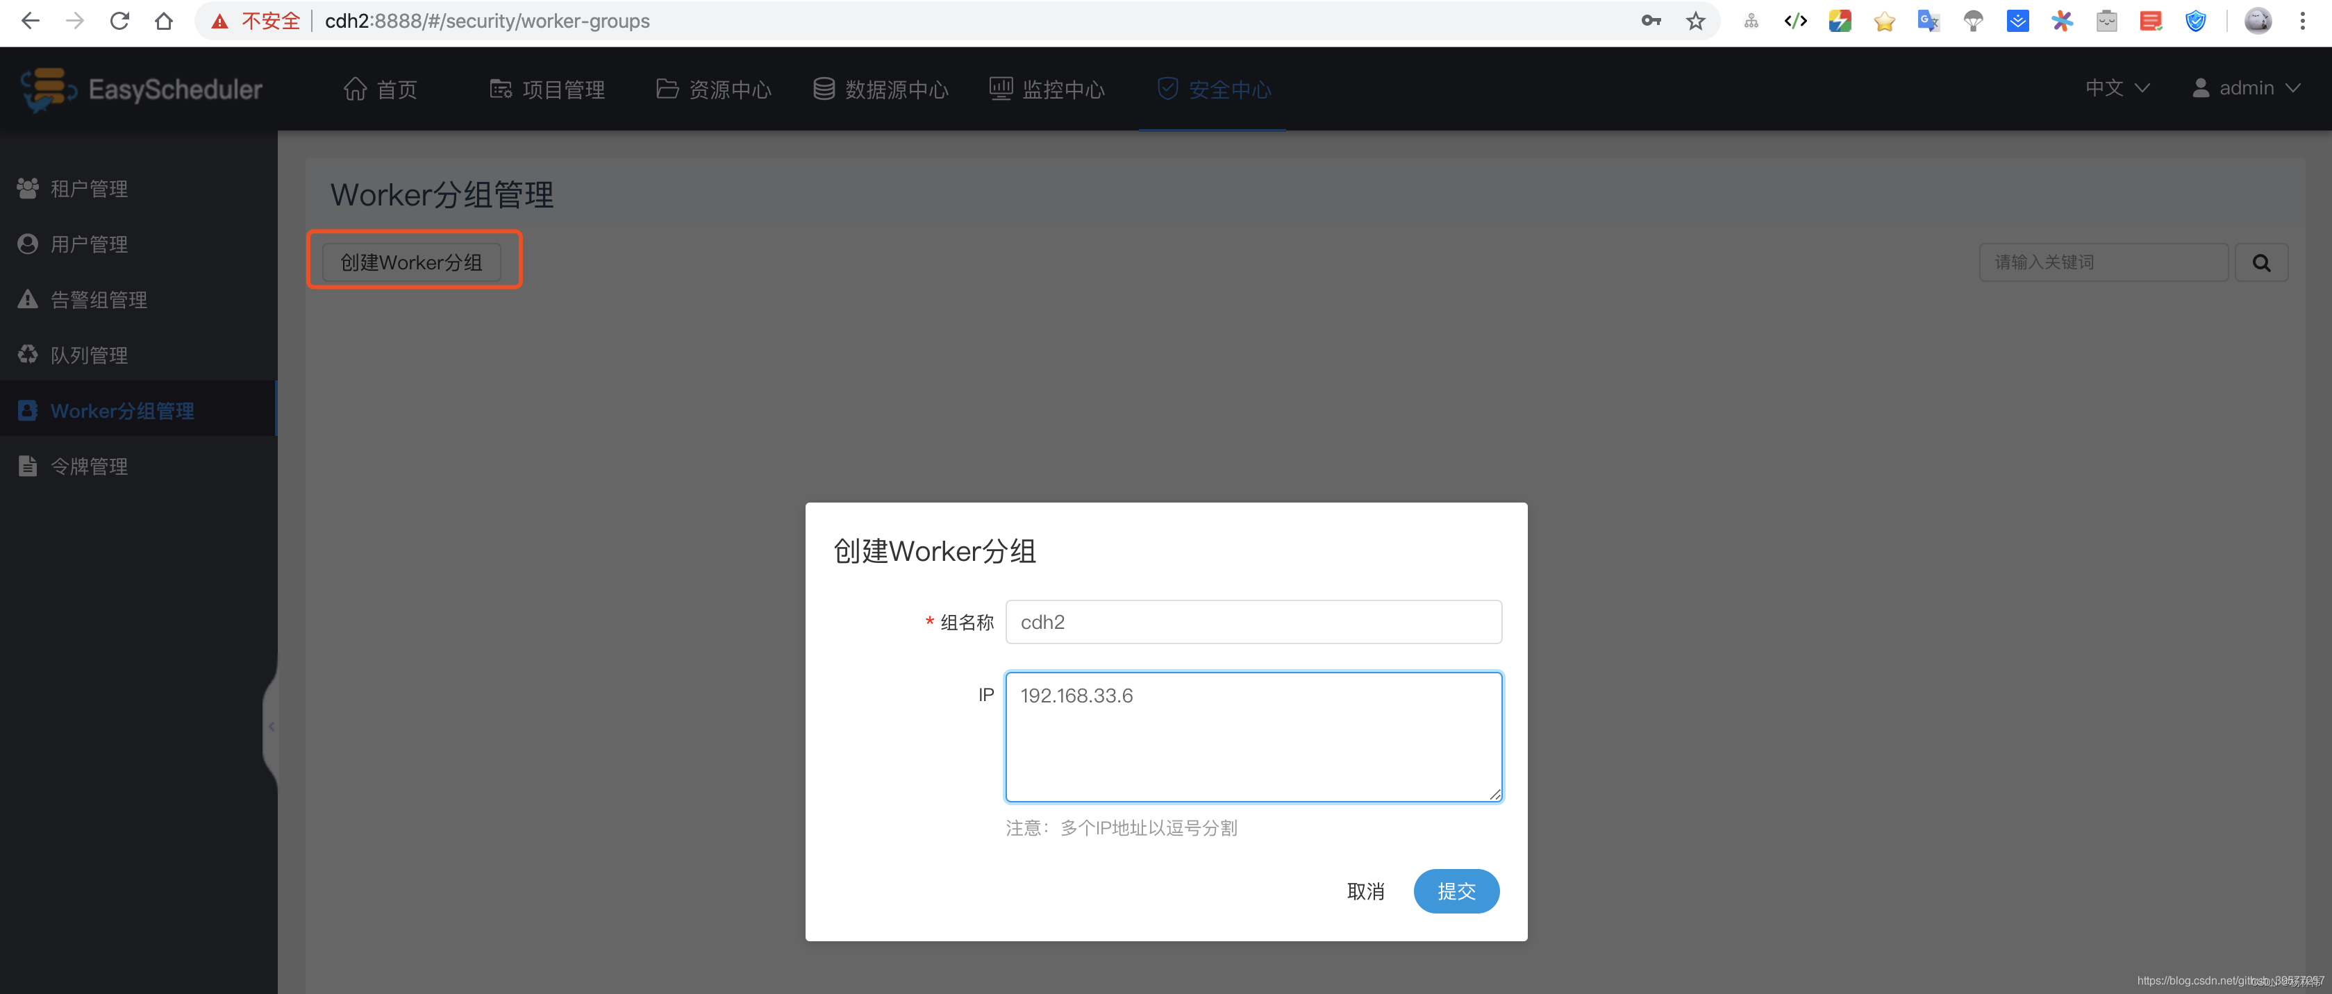
Task: Click the 提交 submit button
Action: [1456, 891]
